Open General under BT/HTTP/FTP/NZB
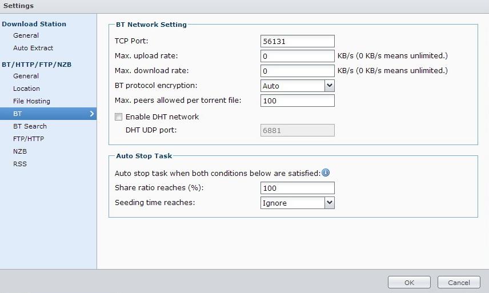 click(x=26, y=76)
